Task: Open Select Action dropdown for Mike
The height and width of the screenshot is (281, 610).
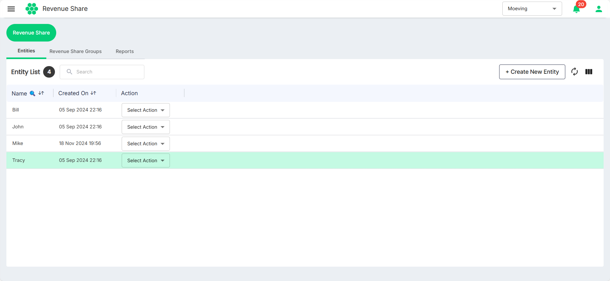Action: pyautogui.click(x=146, y=144)
